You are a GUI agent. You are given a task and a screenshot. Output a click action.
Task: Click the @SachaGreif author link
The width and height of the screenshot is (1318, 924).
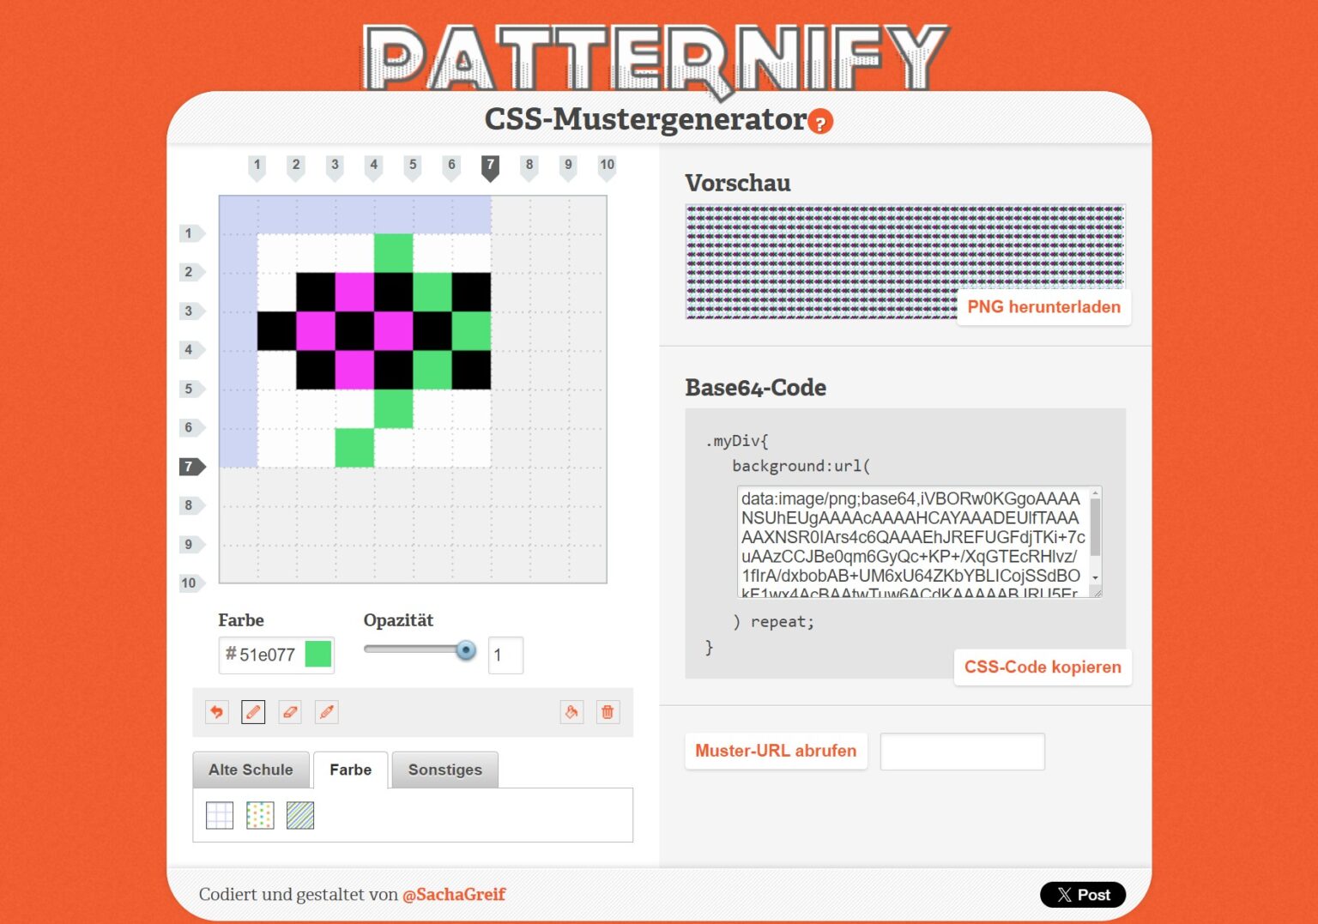click(x=454, y=894)
